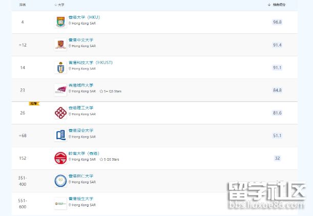Click the score 91.4 badge
This screenshot has width=313, height=216.
(277, 45)
